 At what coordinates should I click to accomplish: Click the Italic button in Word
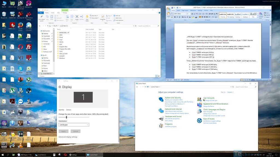(177, 17)
